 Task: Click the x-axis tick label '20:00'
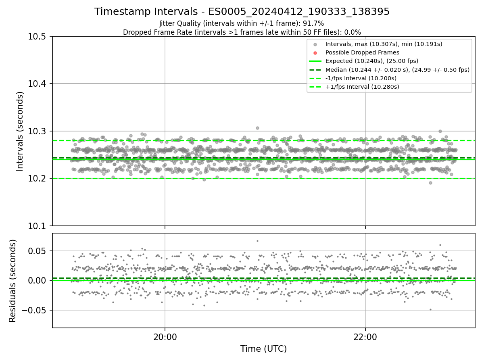(165, 337)
